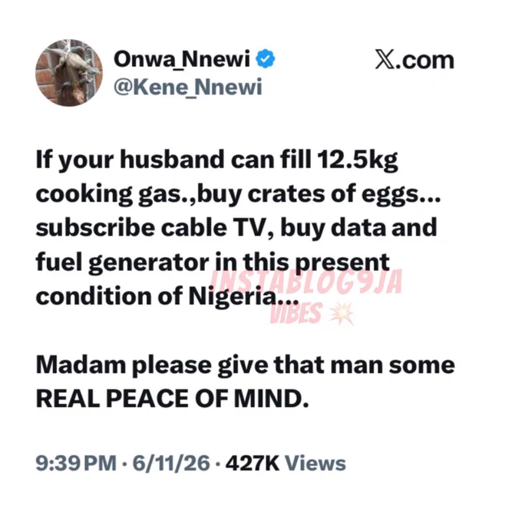Screen dimensions: 522x522
Task: Click the 'REAL PEACE OF MIND' text
Action: tap(172, 398)
